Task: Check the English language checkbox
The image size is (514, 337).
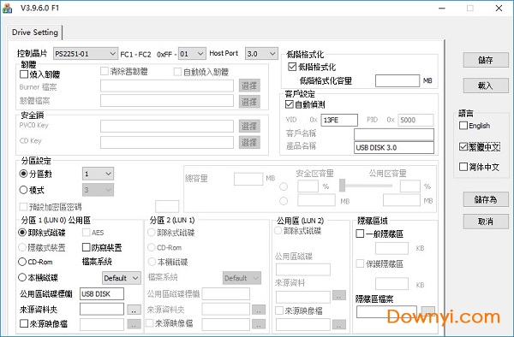Action: [x=463, y=126]
